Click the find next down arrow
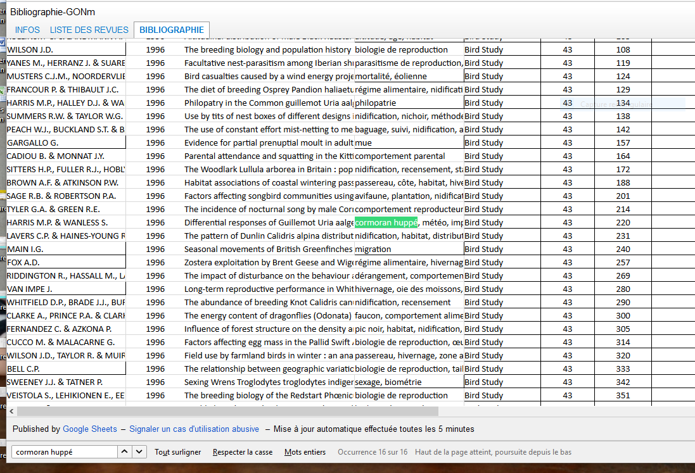Viewport: 695px width, 473px height. pyautogui.click(x=140, y=451)
